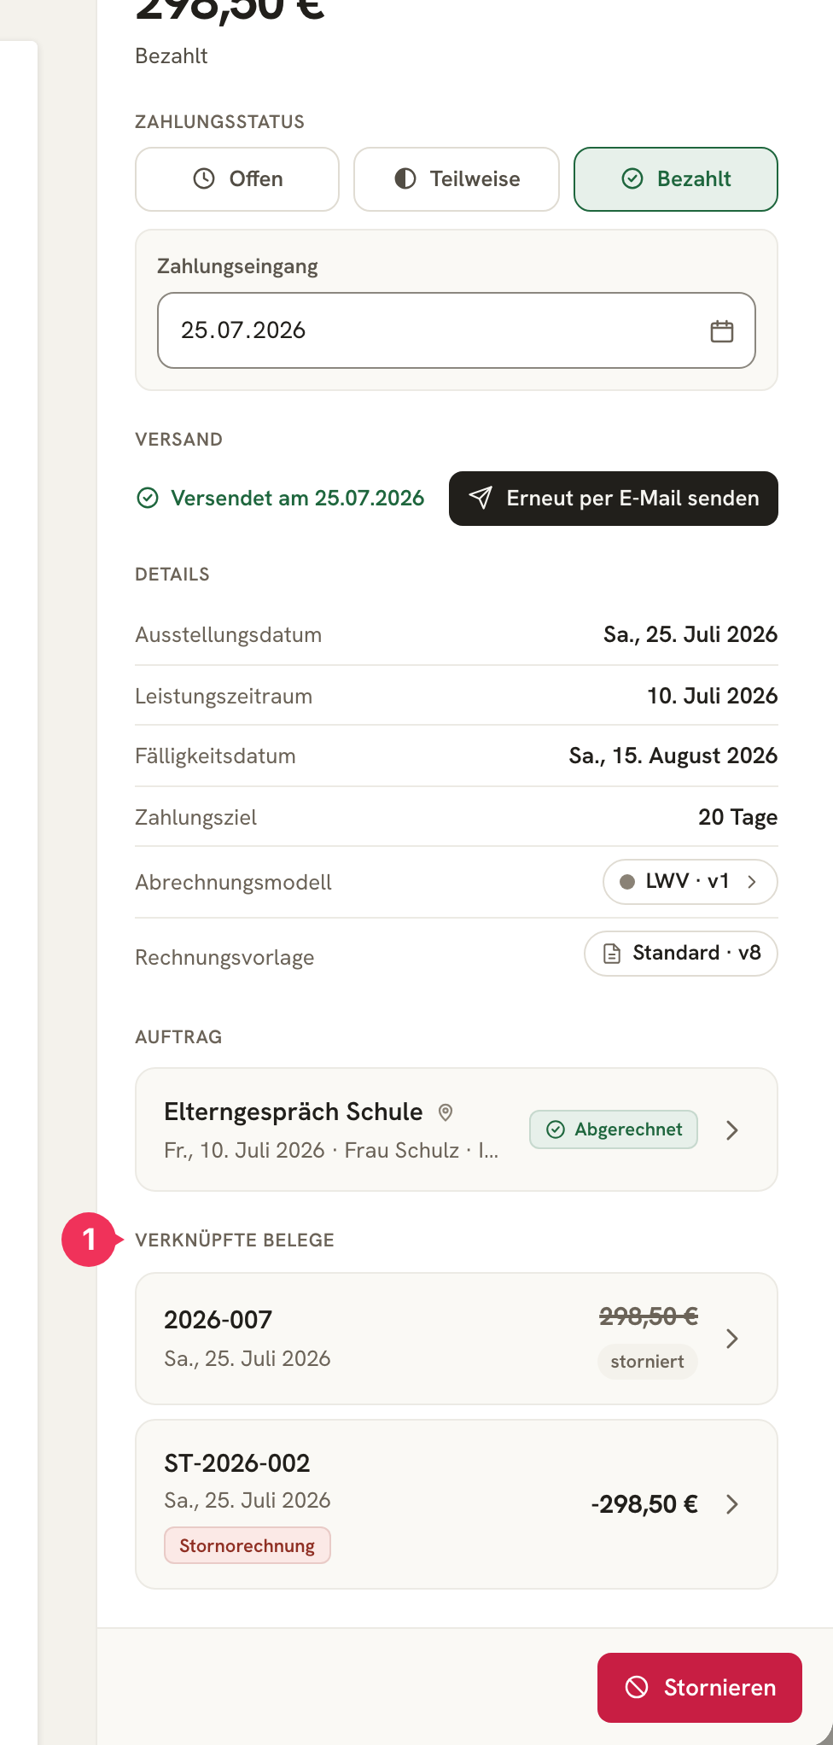Click the red Stornieren button

pyautogui.click(x=700, y=1687)
